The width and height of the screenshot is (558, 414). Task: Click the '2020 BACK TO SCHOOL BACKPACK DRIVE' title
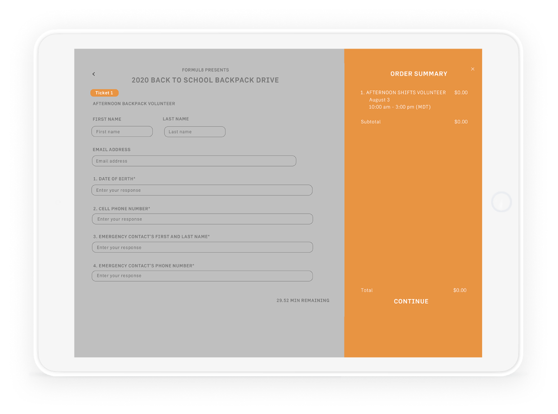[205, 80]
